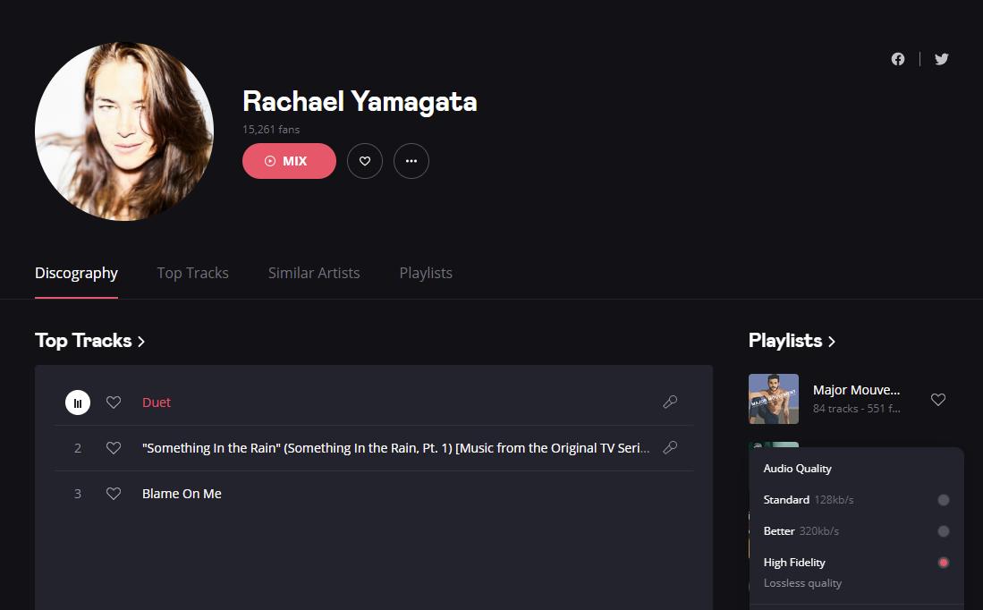Viewport: 983px width, 610px height.
Task: Click the Lossless quality description
Action: click(802, 583)
